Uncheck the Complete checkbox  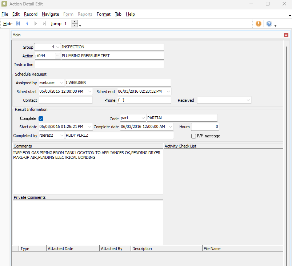click(41, 118)
